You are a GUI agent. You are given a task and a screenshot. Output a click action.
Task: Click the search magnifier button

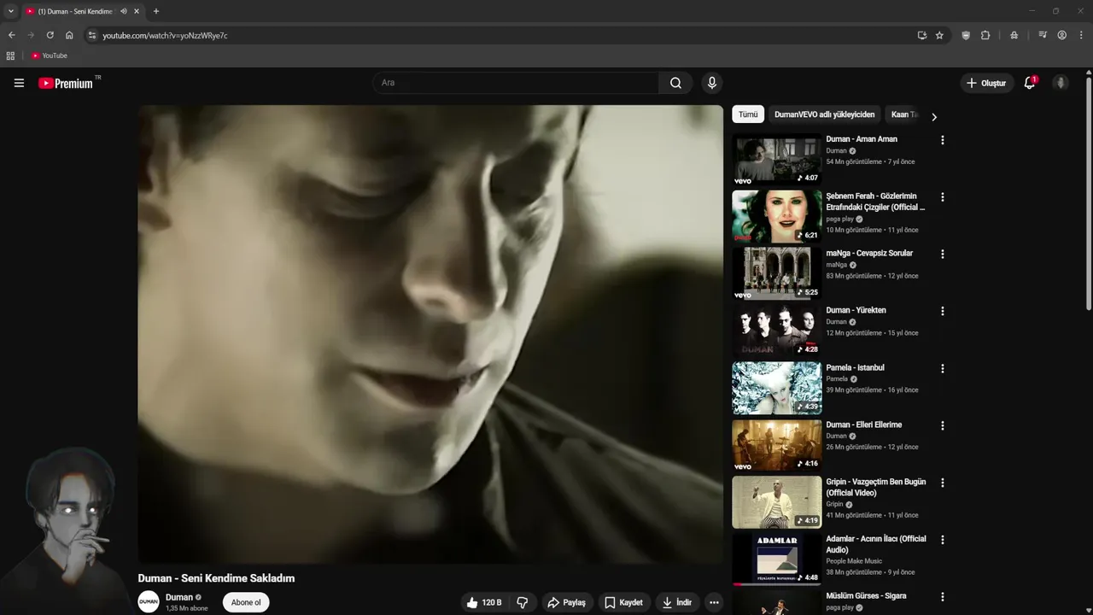[x=675, y=83]
